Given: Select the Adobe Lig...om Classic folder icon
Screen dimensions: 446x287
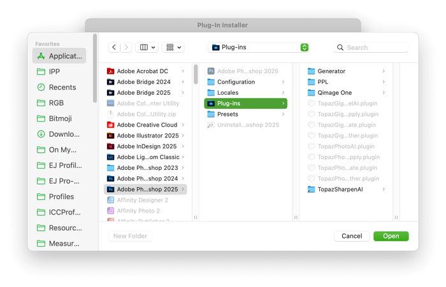Looking at the screenshot, I should [110, 157].
